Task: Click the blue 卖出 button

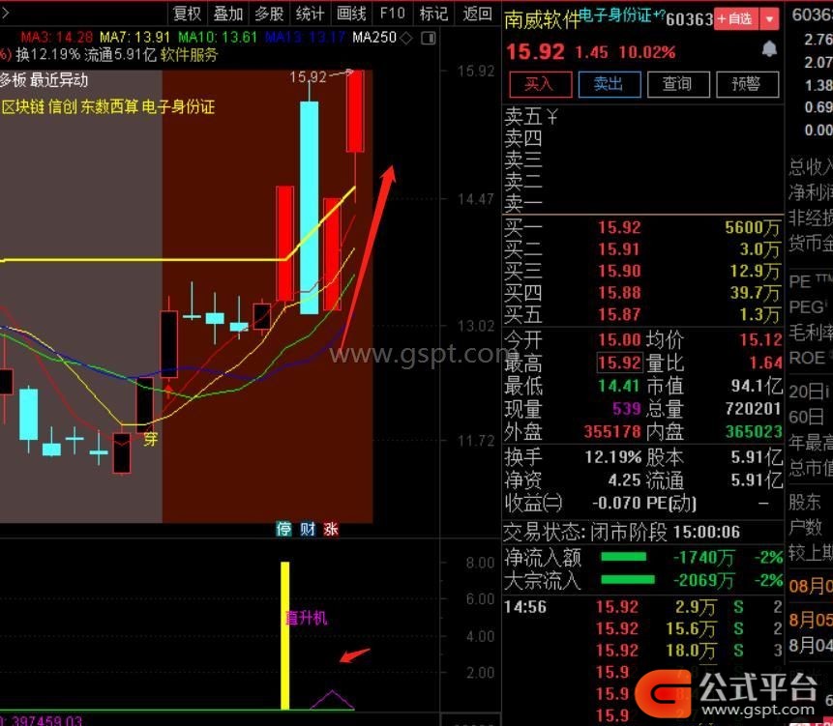Action: pyautogui.click(x=610, y=84)
